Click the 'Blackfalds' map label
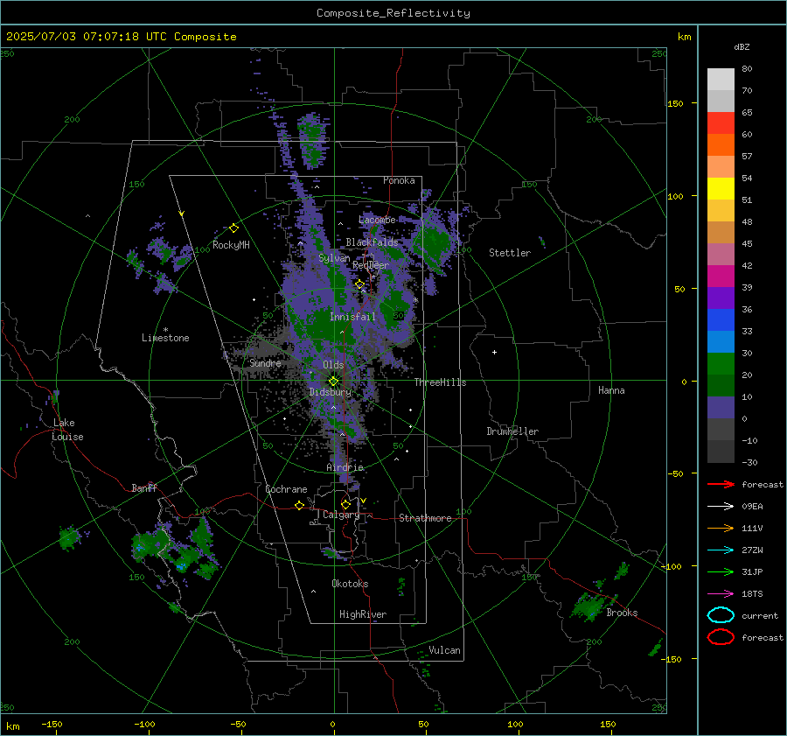Screen dimensions: 787x736 click(372, 242)
